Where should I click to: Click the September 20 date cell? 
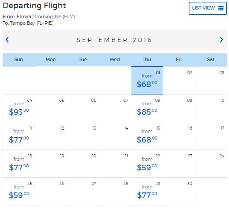coord(83,164)
